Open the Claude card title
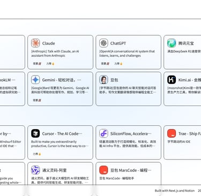The width and height of the screenshot is (201, 196). [x=49, y=43]
